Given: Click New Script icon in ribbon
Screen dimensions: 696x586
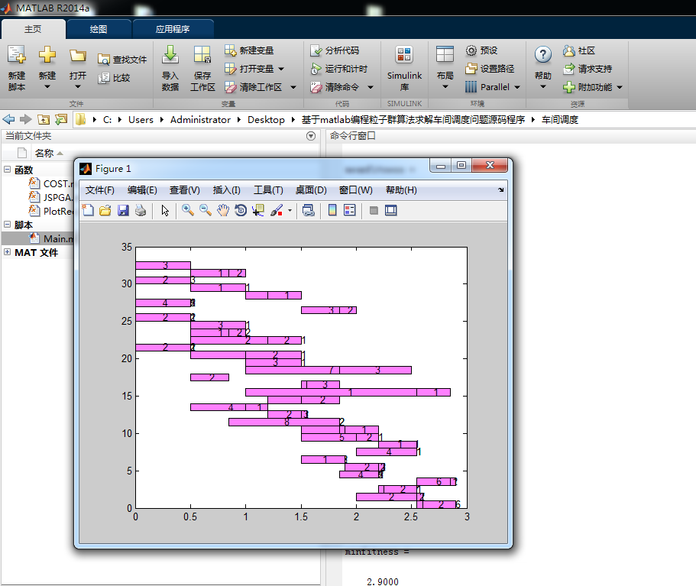Looking at the screenshot, I should pyautogui.click(x=17, y=54).
